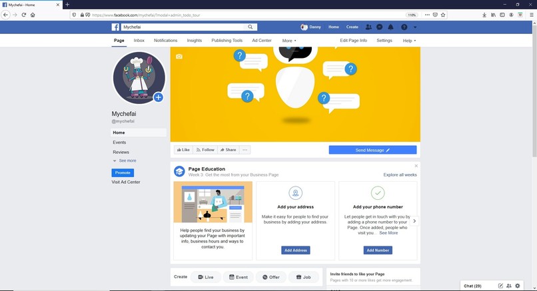This screenshot has width=537, height=291.
Task: Open the account dropdown arrow in header
Action: [415, 27]
